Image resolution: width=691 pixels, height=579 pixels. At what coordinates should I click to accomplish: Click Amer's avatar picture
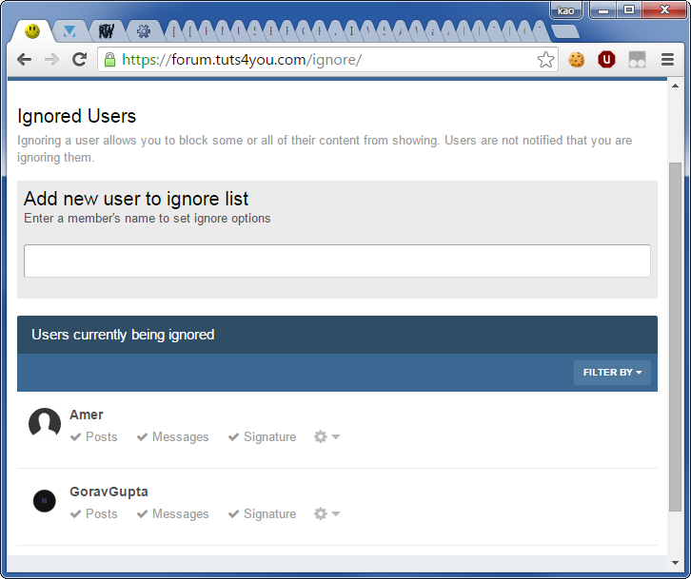45,424
